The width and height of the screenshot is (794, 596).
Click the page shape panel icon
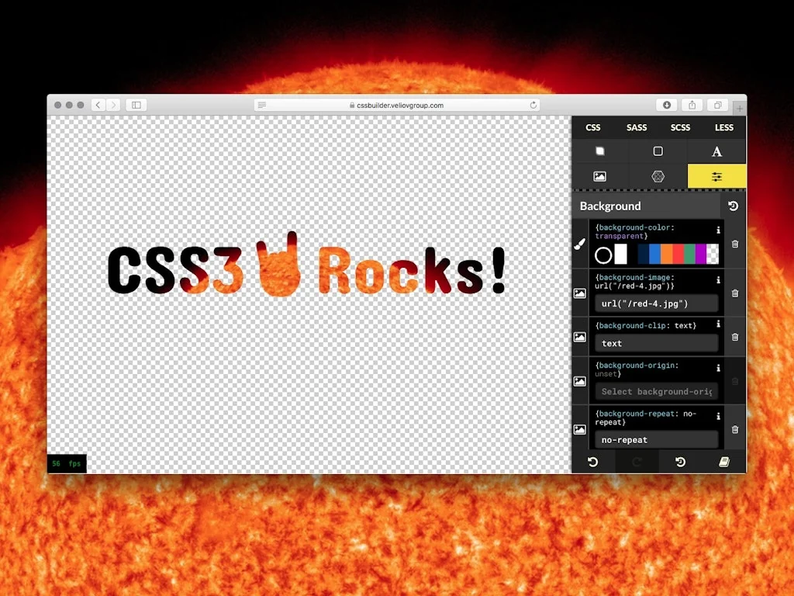tap(599, 151)
